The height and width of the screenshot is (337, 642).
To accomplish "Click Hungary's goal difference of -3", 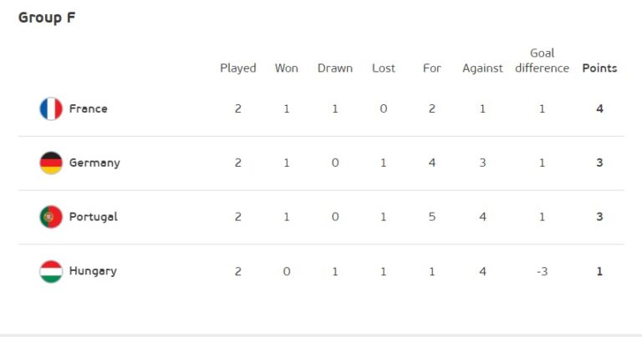I will 542,271.
